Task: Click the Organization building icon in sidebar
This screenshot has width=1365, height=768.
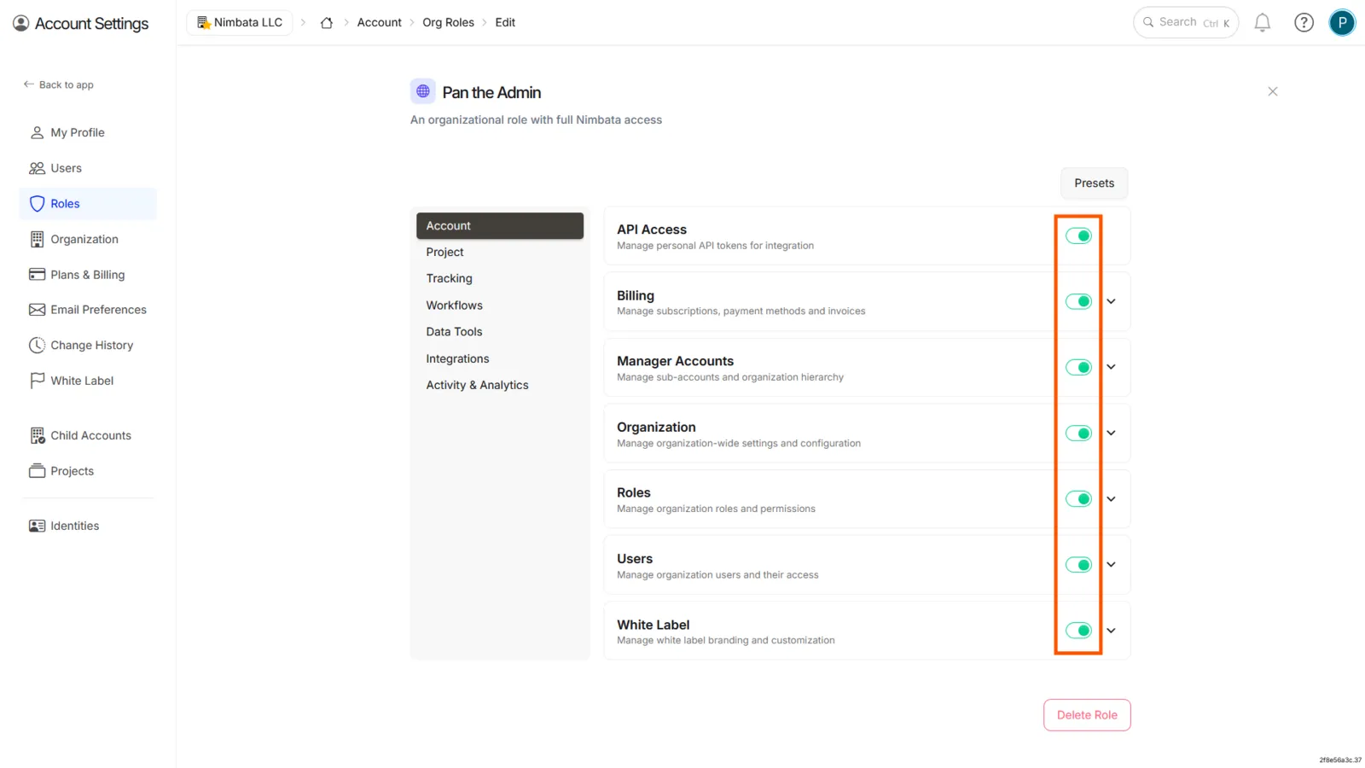Action: tap(37, 240)
